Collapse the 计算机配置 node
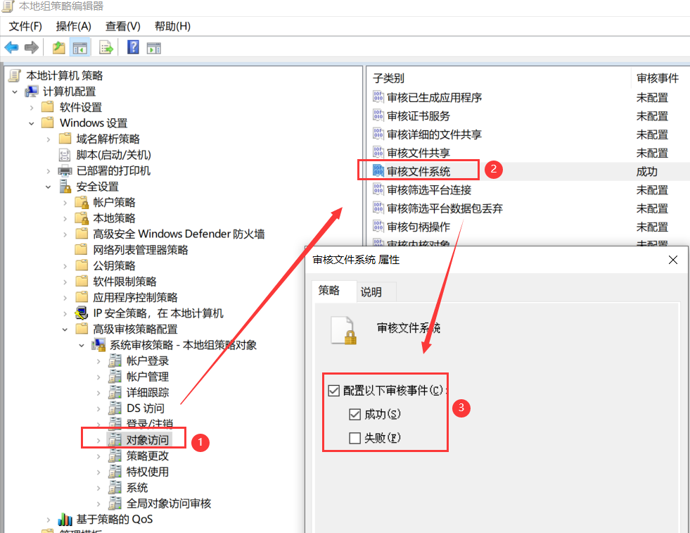 pyautogui.click(x=15, y=92)
